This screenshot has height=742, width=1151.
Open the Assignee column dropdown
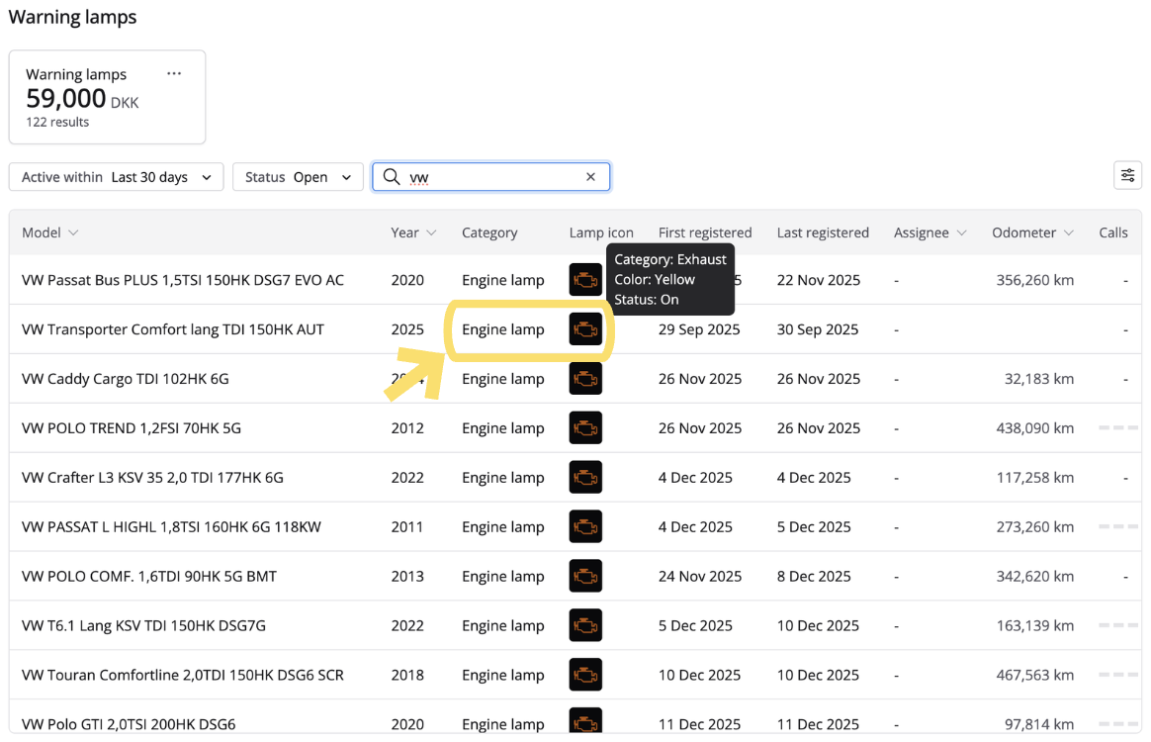(x=930, y=232)
